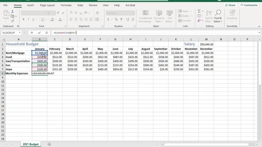Click the Percent Style icon
This screenshot has width=262, height=147.
pyautogui.click(x=116, y=20)
